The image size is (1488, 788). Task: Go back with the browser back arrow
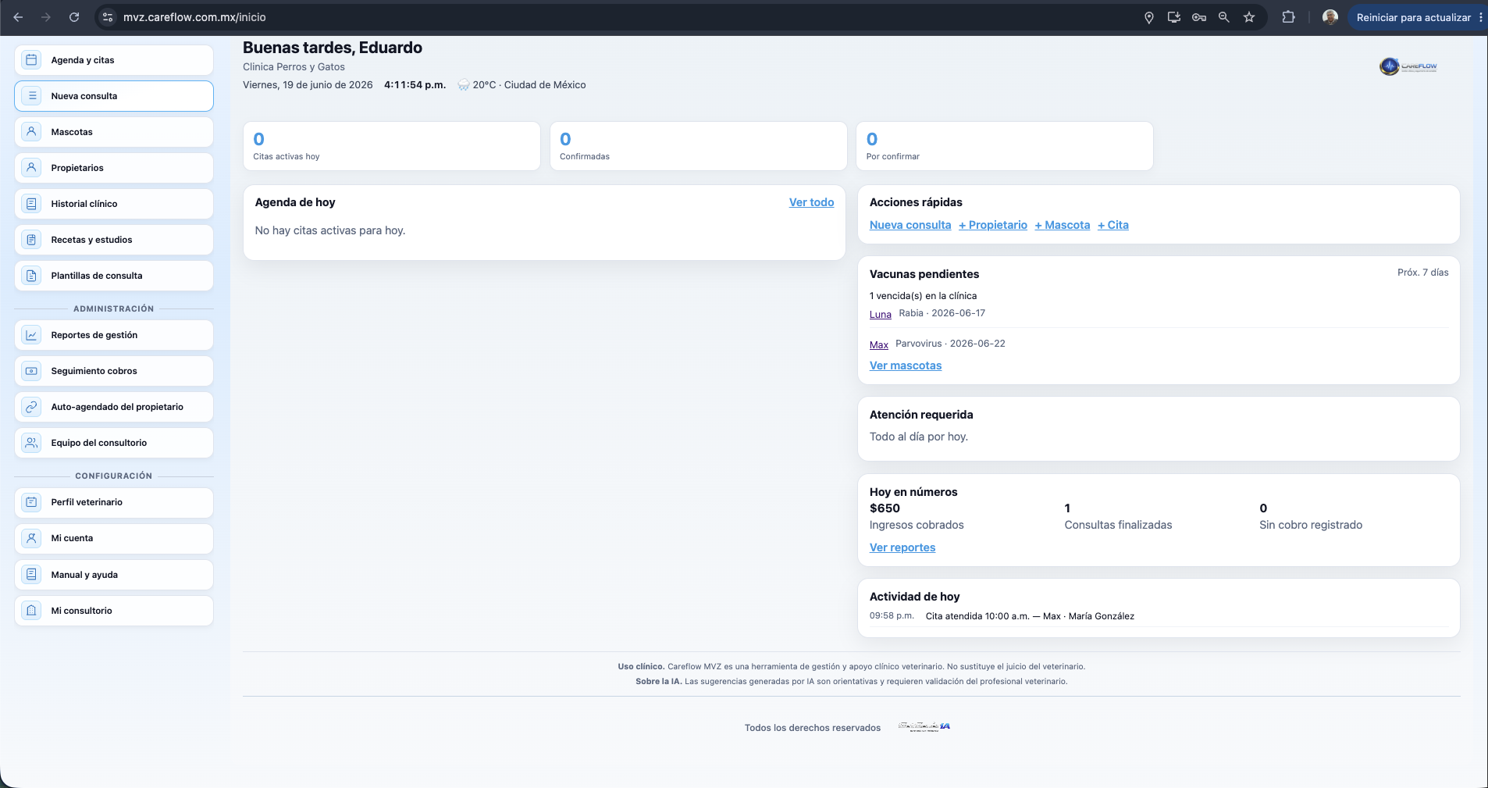tap(18, 17)
